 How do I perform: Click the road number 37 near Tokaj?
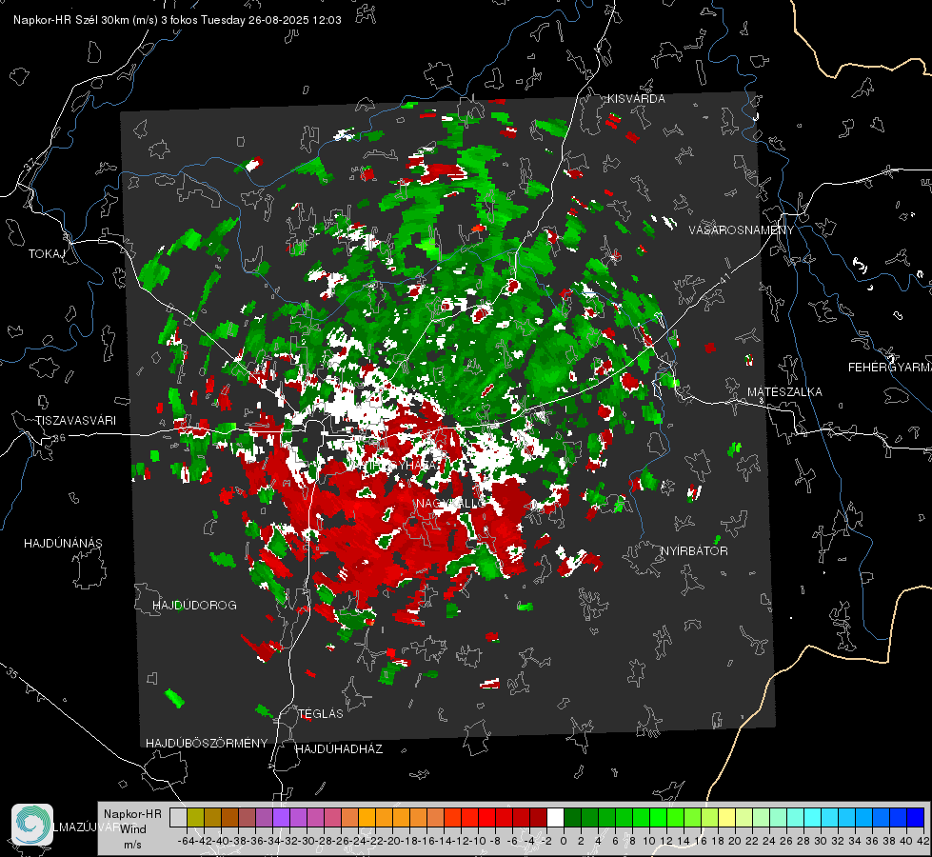[x=30, y=163]
